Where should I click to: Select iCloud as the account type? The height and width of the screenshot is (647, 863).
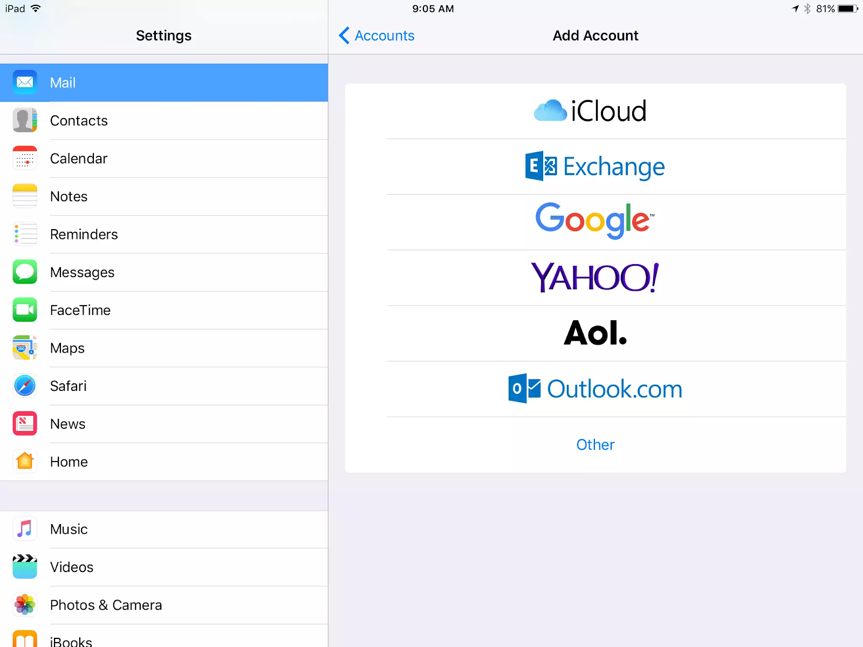[595, 111]
